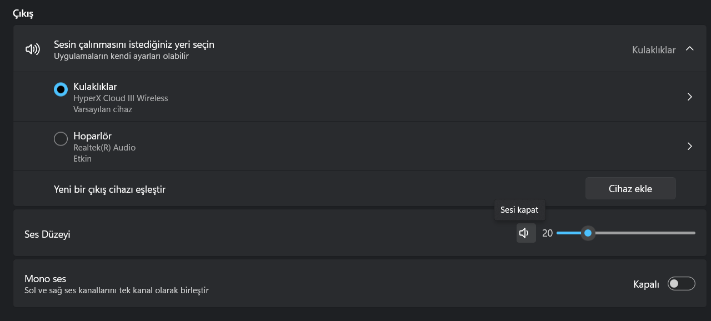Mute sound with the speaker icon button
This screenshot has height=321, width=711.
click(x=525, y=233)
